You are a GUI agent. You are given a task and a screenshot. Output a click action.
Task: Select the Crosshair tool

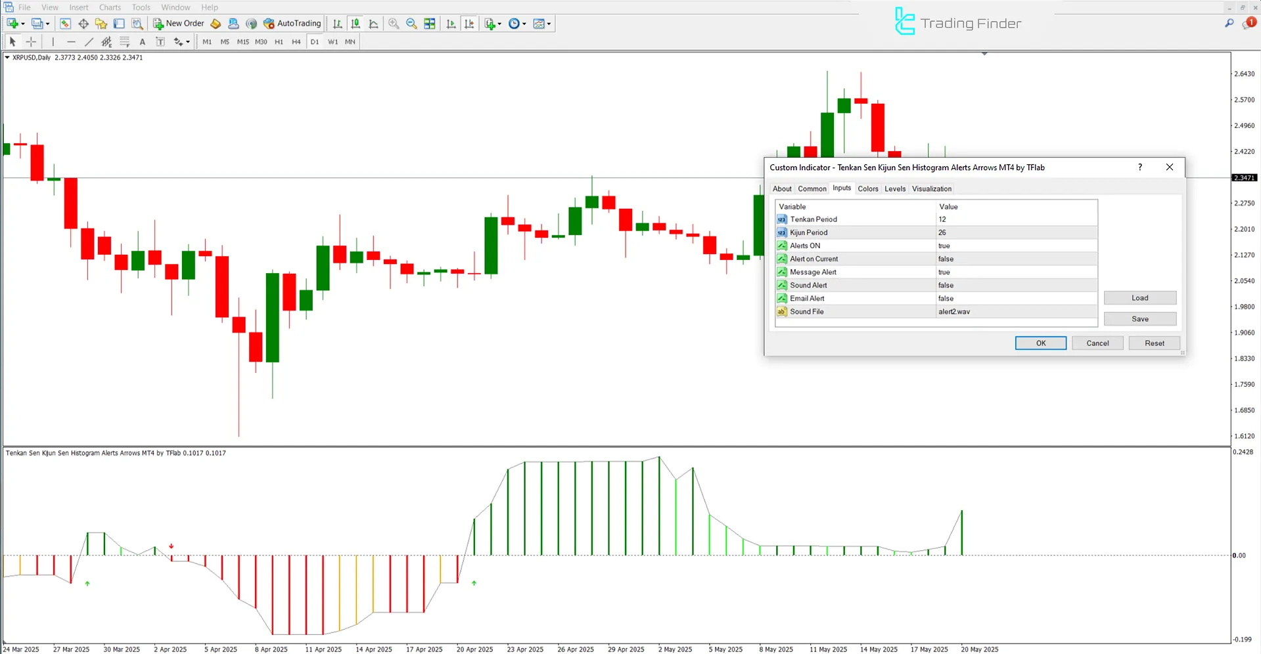(x=31, y=41)
